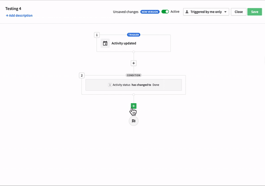The width and height of the screenshot is (265, 186).
Task: Open the Activity updated trigger step
Action: click(x=133, y=43)
